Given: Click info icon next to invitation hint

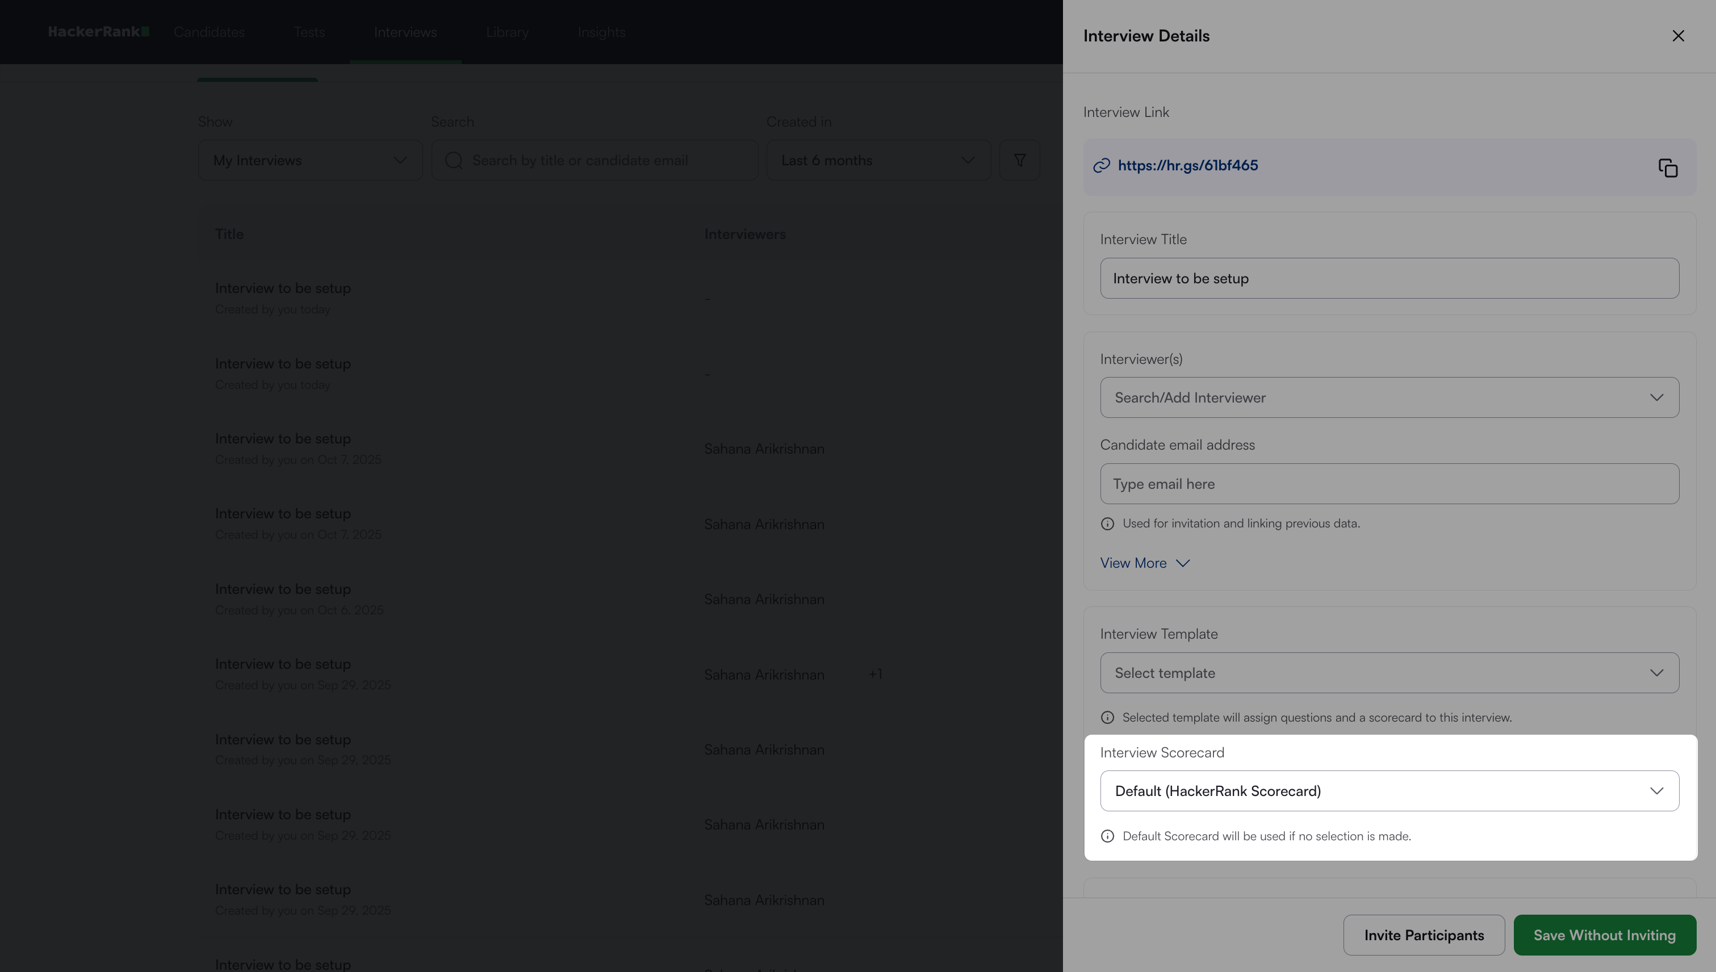Looking at the screenshot, I should [x=1107, y=524].
